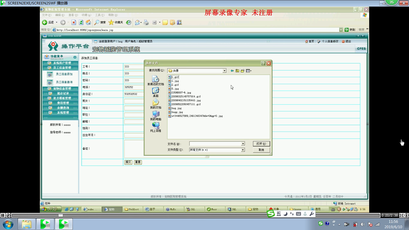The height and width of the screenshot is (230, 409).
Task: Select file 20090402151335443.jpg
Action: 184,101
